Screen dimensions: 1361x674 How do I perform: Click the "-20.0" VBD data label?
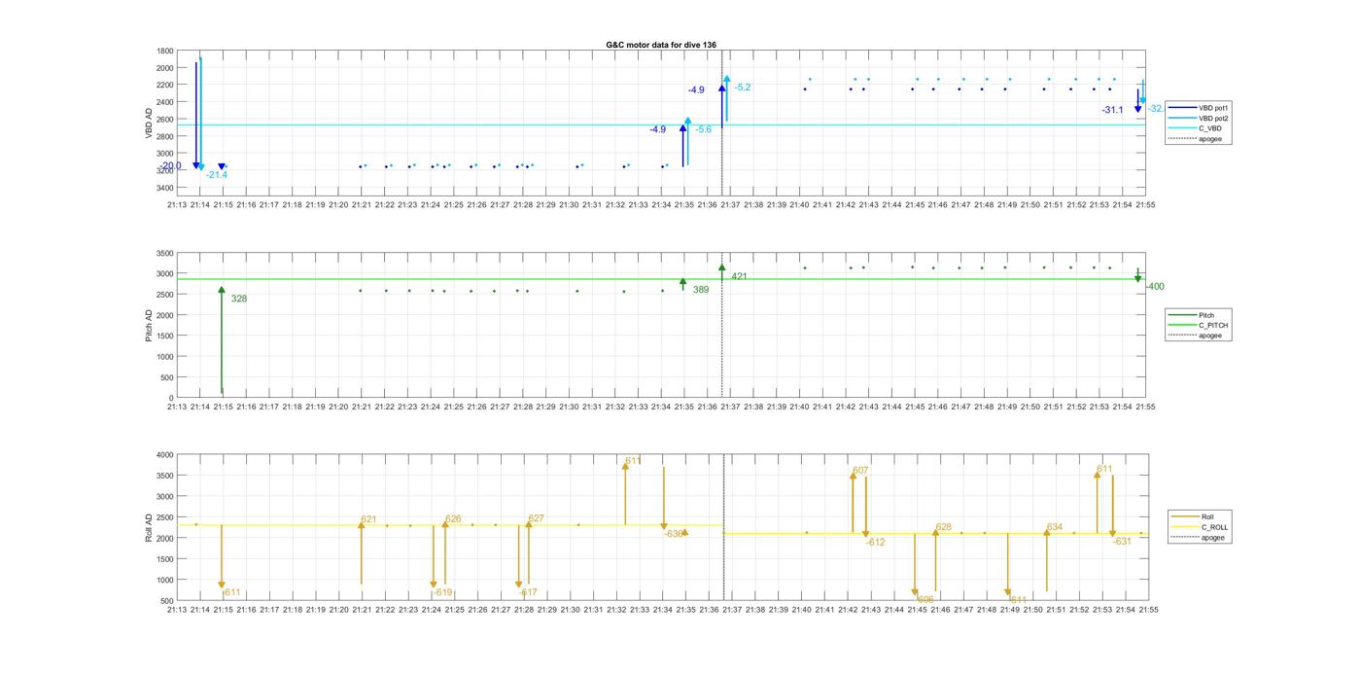(171, 166)
